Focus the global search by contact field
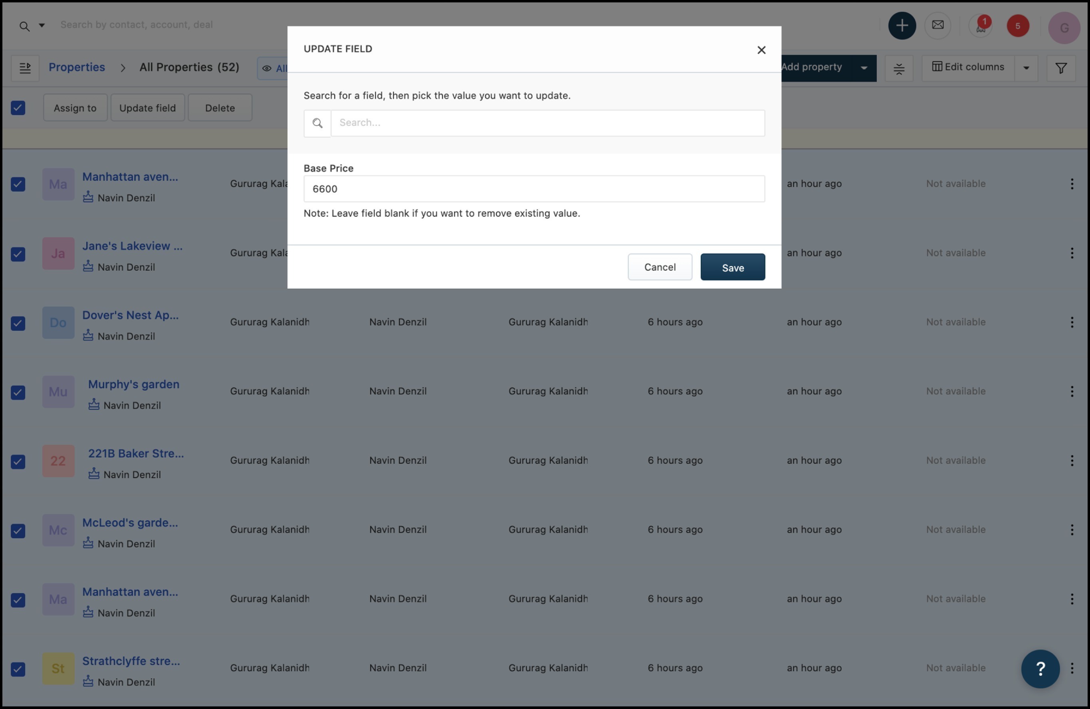The width and height of the screenshot is (1090, 709). coord(137,25)
